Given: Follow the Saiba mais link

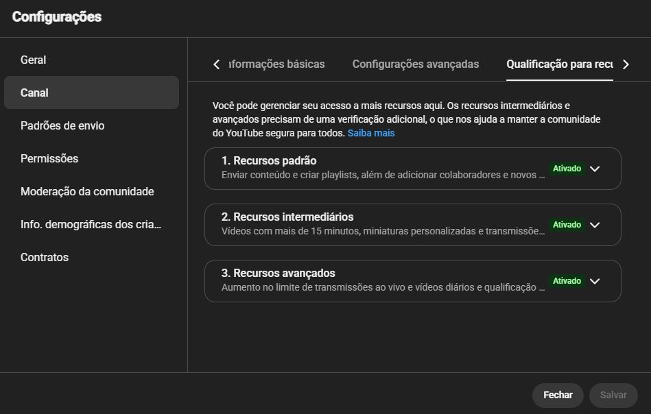Looking at the screenshot, I should click(x=370, y=133).
